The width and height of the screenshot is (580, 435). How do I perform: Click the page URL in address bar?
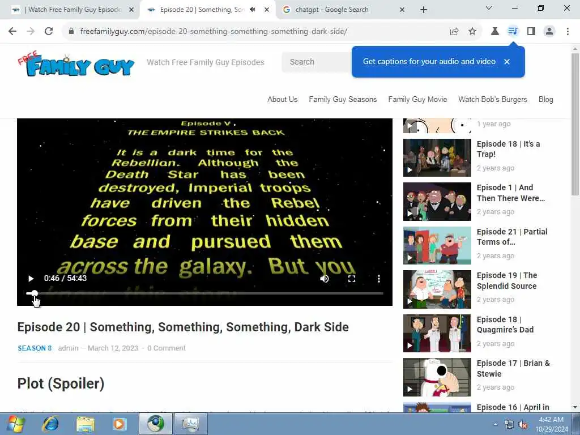click(x=214, y=32)
